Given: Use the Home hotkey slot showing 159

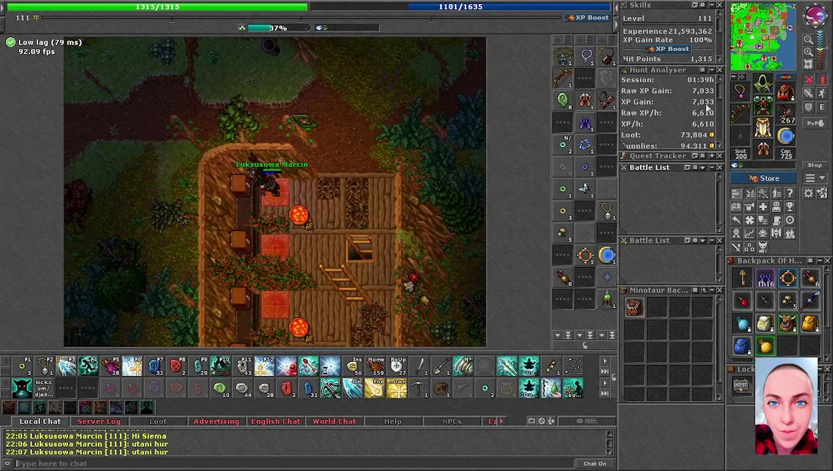Looking at the screenshot, I should (x=375, y=366).
